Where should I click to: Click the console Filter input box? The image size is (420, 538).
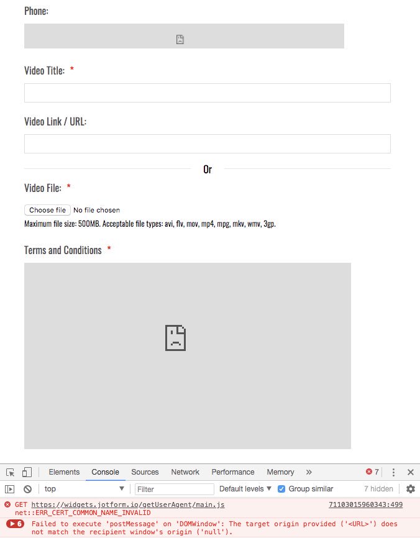175,489
